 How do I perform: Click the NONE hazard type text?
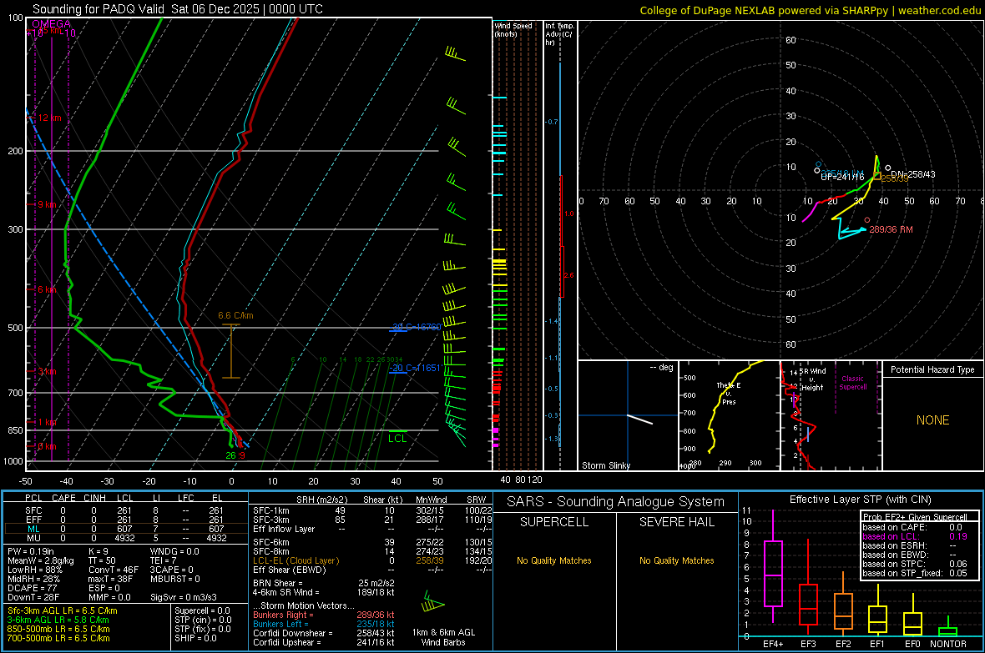click(932, 420)
